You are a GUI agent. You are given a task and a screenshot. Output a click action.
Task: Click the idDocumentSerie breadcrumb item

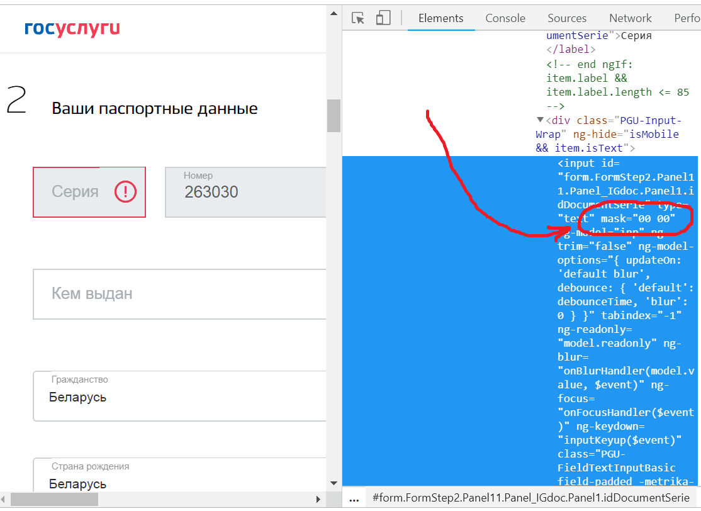click(530, 498)
